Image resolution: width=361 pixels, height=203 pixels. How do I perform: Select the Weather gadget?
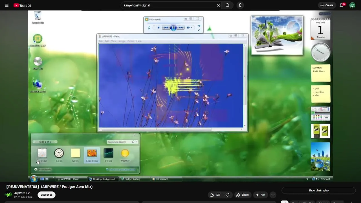click(x=125, y=155)
